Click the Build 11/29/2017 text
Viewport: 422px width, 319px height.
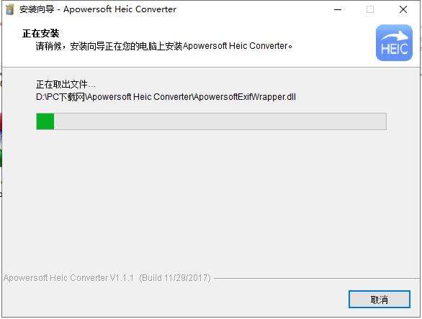pos(175,277)
